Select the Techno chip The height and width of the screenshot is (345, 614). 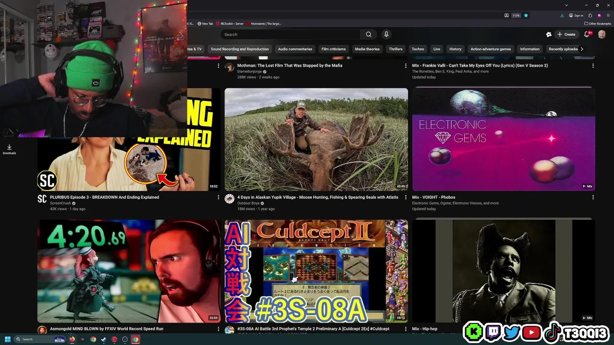point(418,49)
